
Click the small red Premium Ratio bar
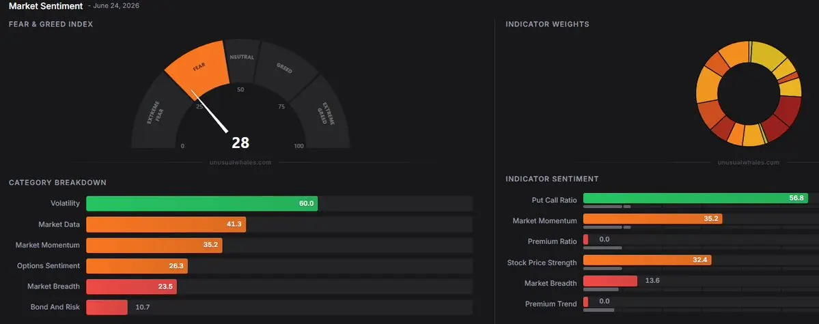[585, 239]
